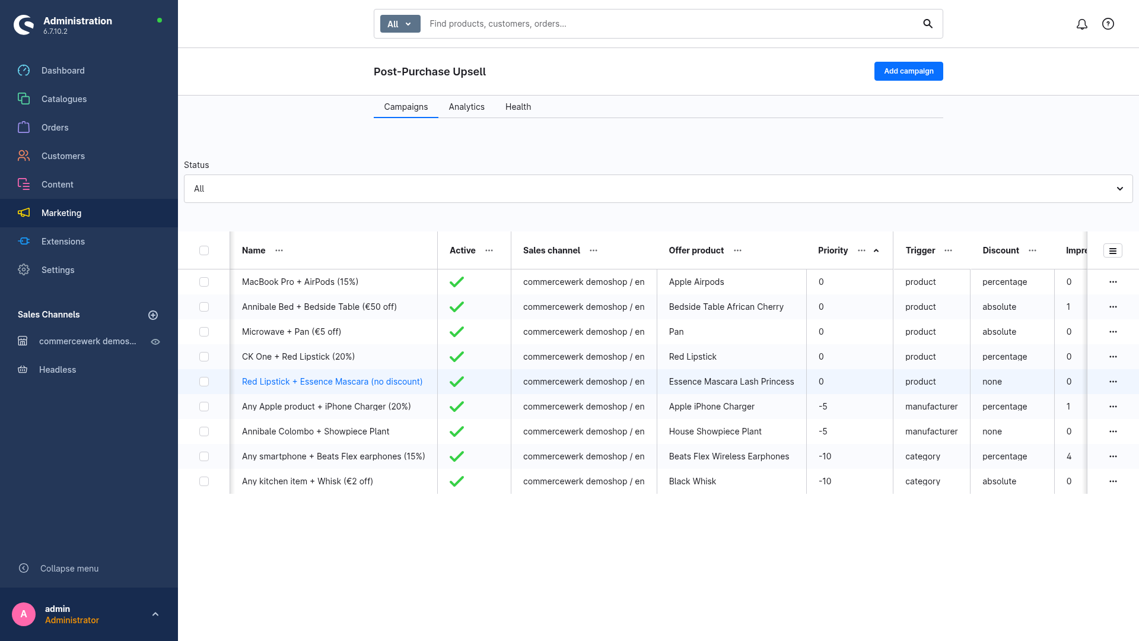Click the Settings gear icon
This screenshot has width=1139, height=641.
[24, 270]
